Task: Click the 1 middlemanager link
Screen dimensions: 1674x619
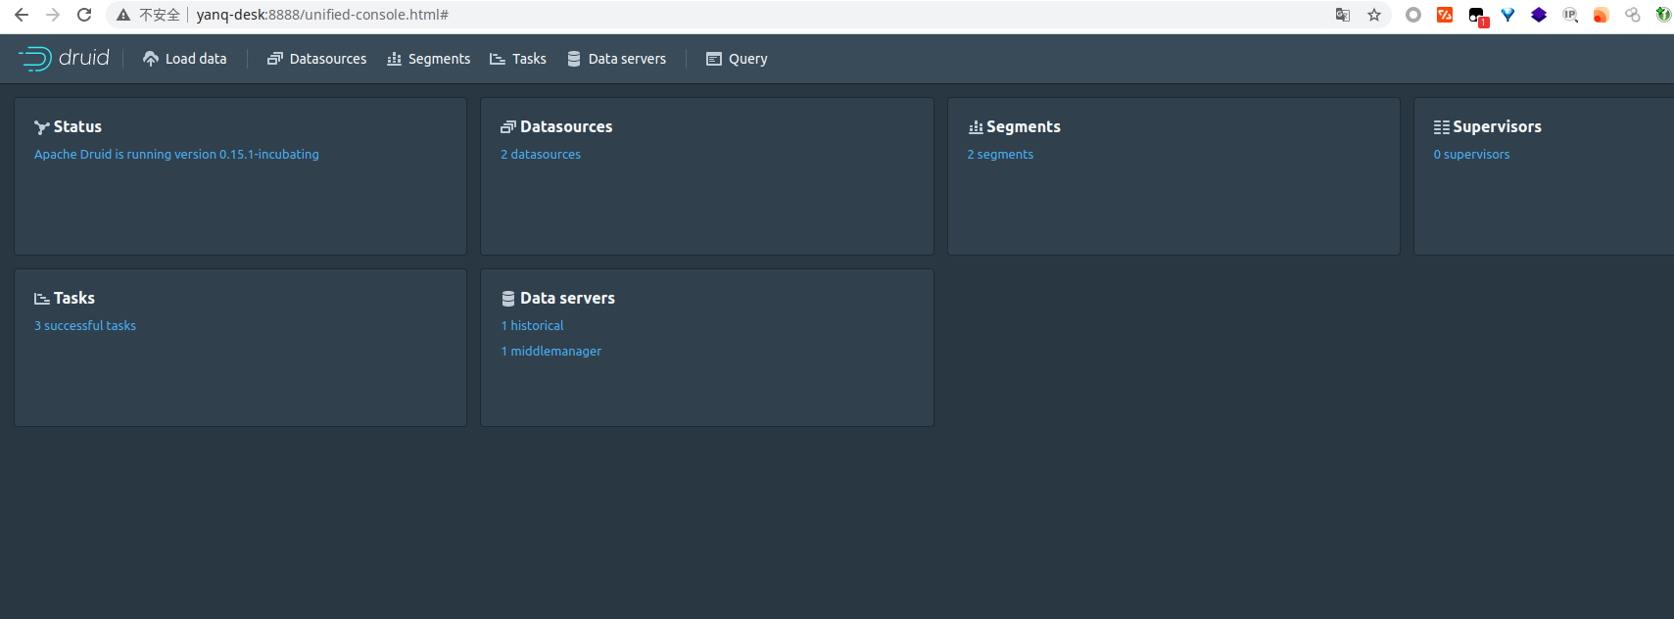Action: click(x=551, y=352)
